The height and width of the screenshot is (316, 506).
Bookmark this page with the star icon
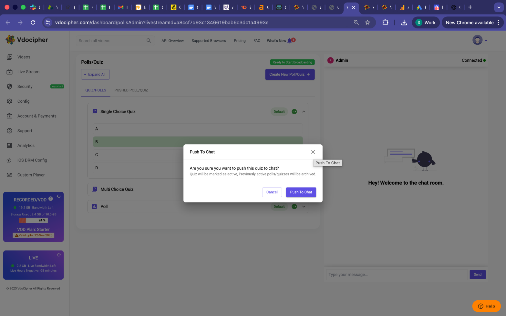coord(367,23)
